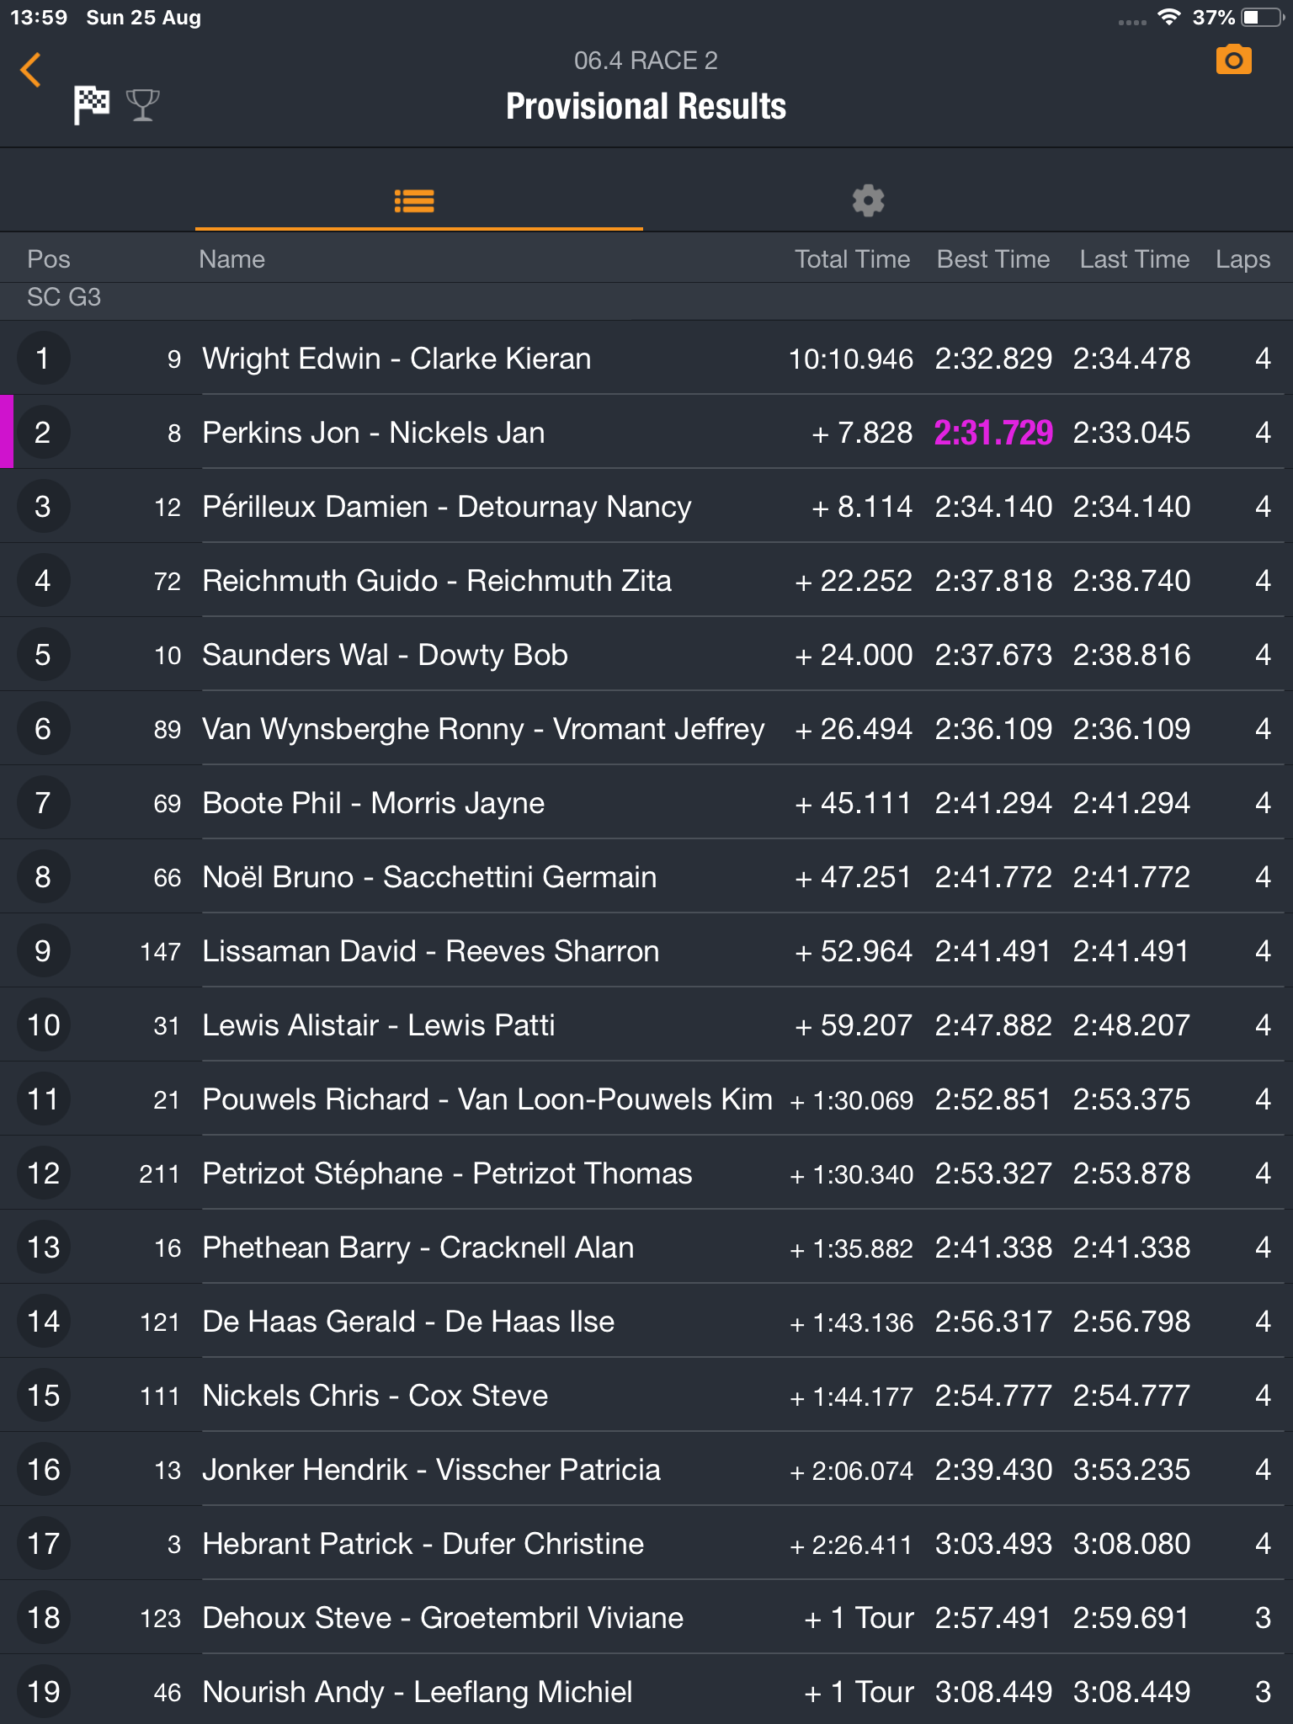This screenshot has width=1293, height=1724.
Task: Open the checkered flag results view
Action: pyautogui.click(x=91, y=105)
